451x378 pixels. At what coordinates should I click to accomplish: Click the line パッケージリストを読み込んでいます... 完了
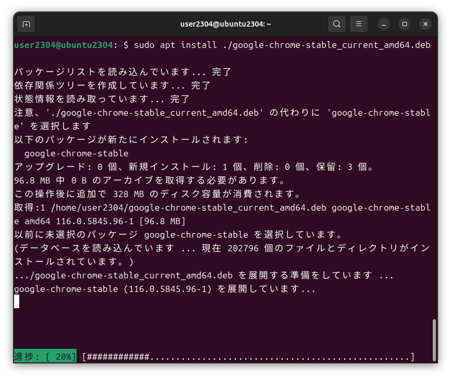pyautogui.click(x=123, y=71)
